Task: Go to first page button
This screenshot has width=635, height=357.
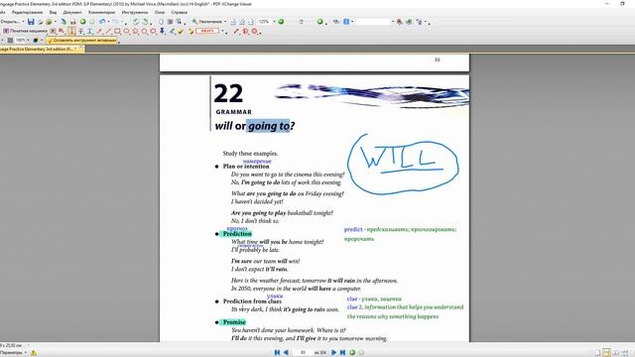Action: point(277,353)
